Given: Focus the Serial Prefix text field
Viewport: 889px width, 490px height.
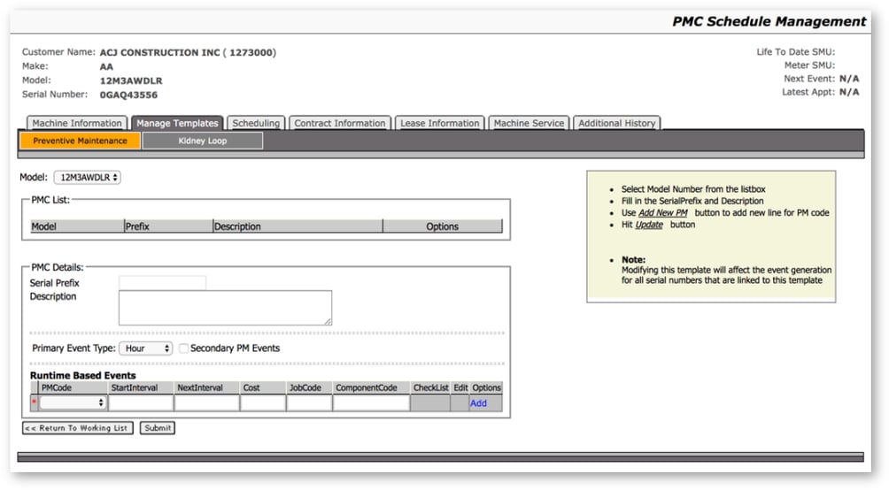Looking at the screenshot, I should [x=162, y=283].
